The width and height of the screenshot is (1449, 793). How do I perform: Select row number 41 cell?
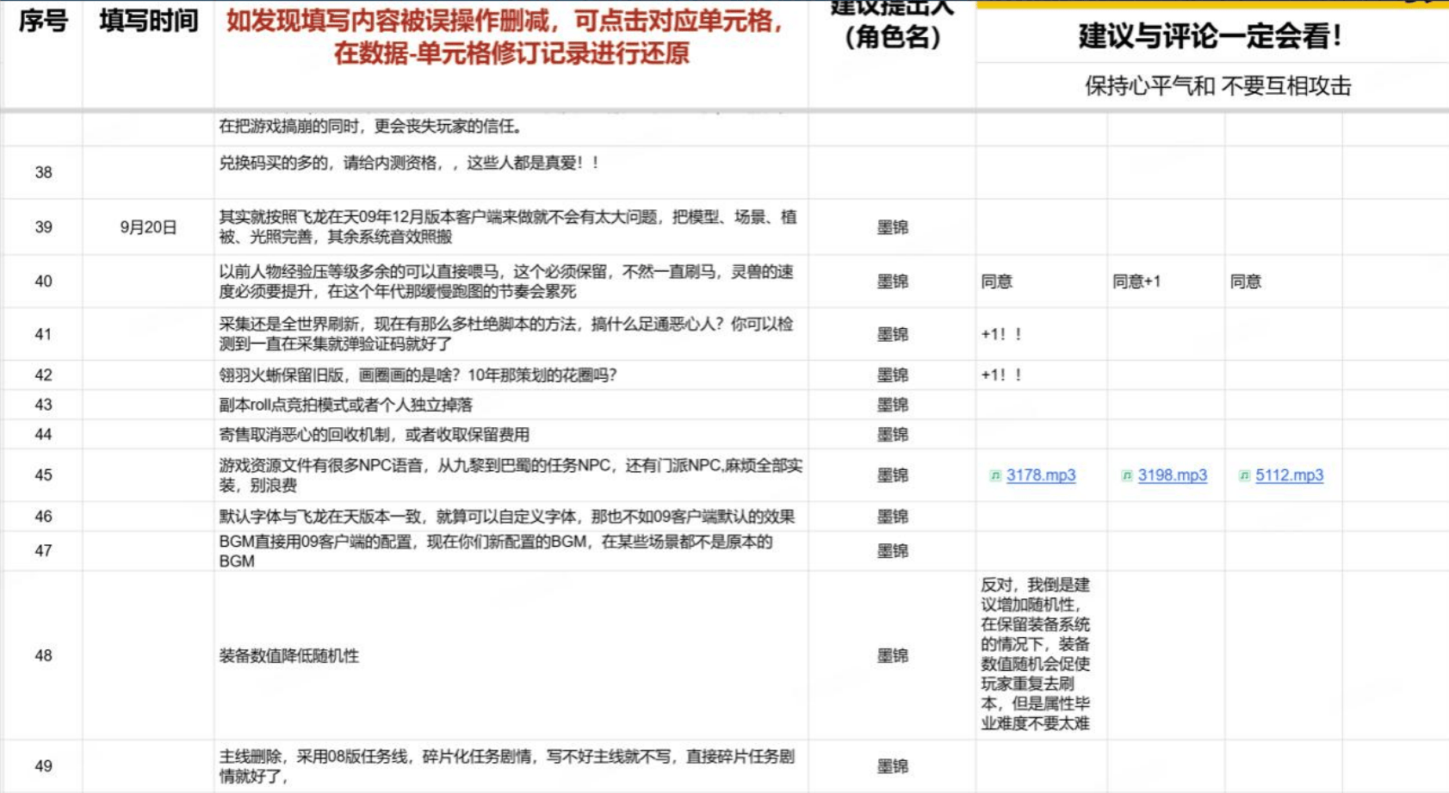click(43, 334)
